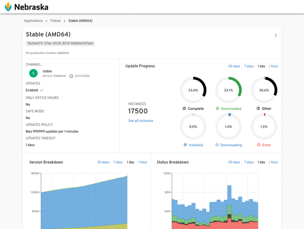Image resolution: width=304 pixels, height=229 pixels.
Task: Select 7 days in Update Progress
Action: tap(249, 66)
